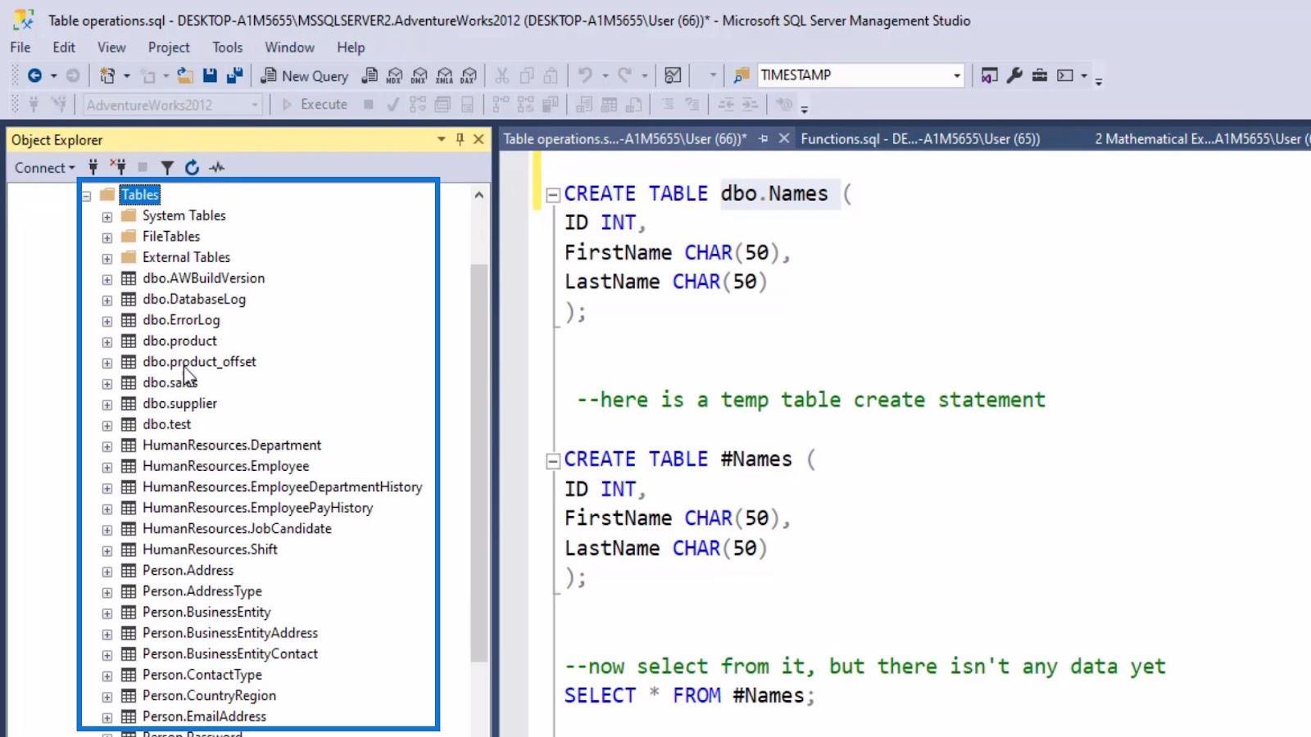Expand the FileTables folder

pos(107,237)
